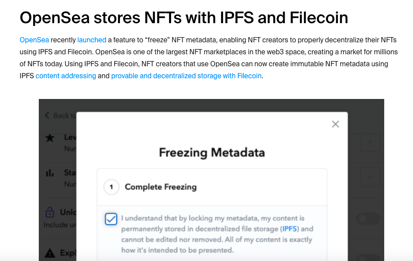Click the purple lock icon

tap(50, 212)
